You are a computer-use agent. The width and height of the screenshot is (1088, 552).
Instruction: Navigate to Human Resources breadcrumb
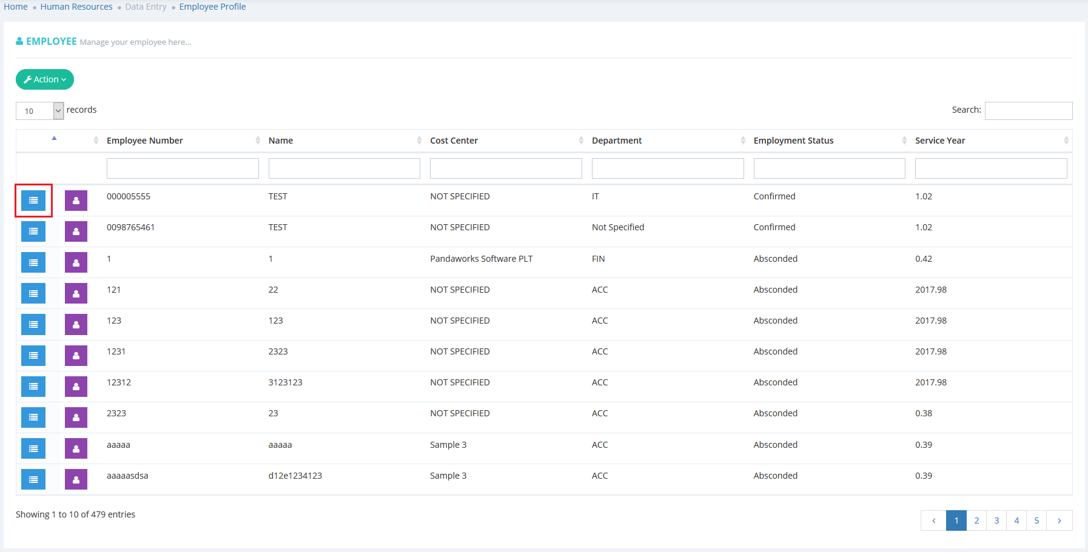click(76, 7)
